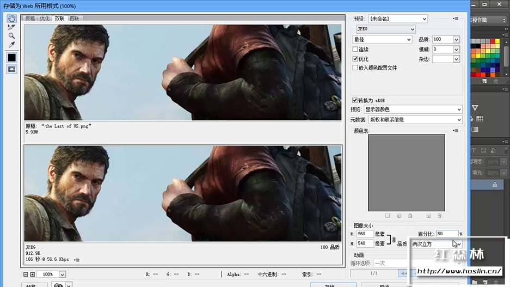Viewport: 510px width, 287px height.
Task: Click the map to transparent color table icon
Action: click(x=388, y=216)
